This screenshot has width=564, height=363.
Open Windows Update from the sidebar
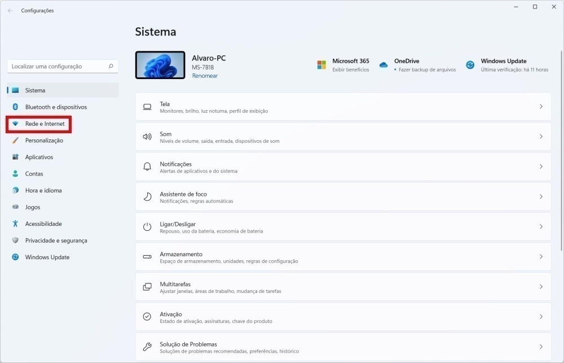[63, 257]
